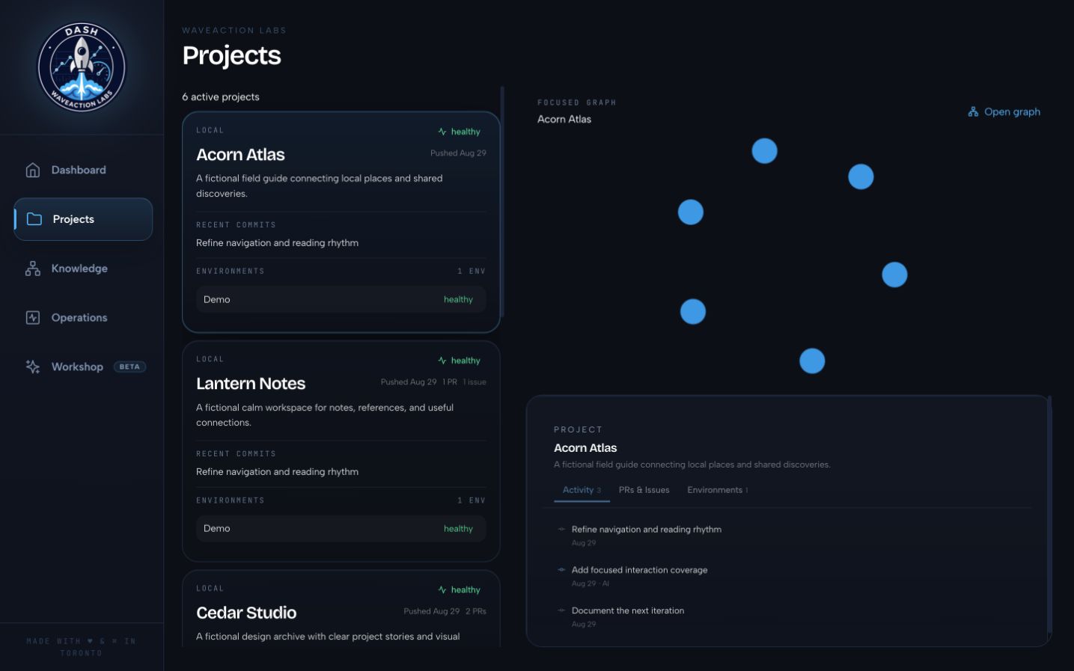1074x671 pixels.
Task: Click "1 issue" on Lantern Notes card
Action: click(475, 382)
